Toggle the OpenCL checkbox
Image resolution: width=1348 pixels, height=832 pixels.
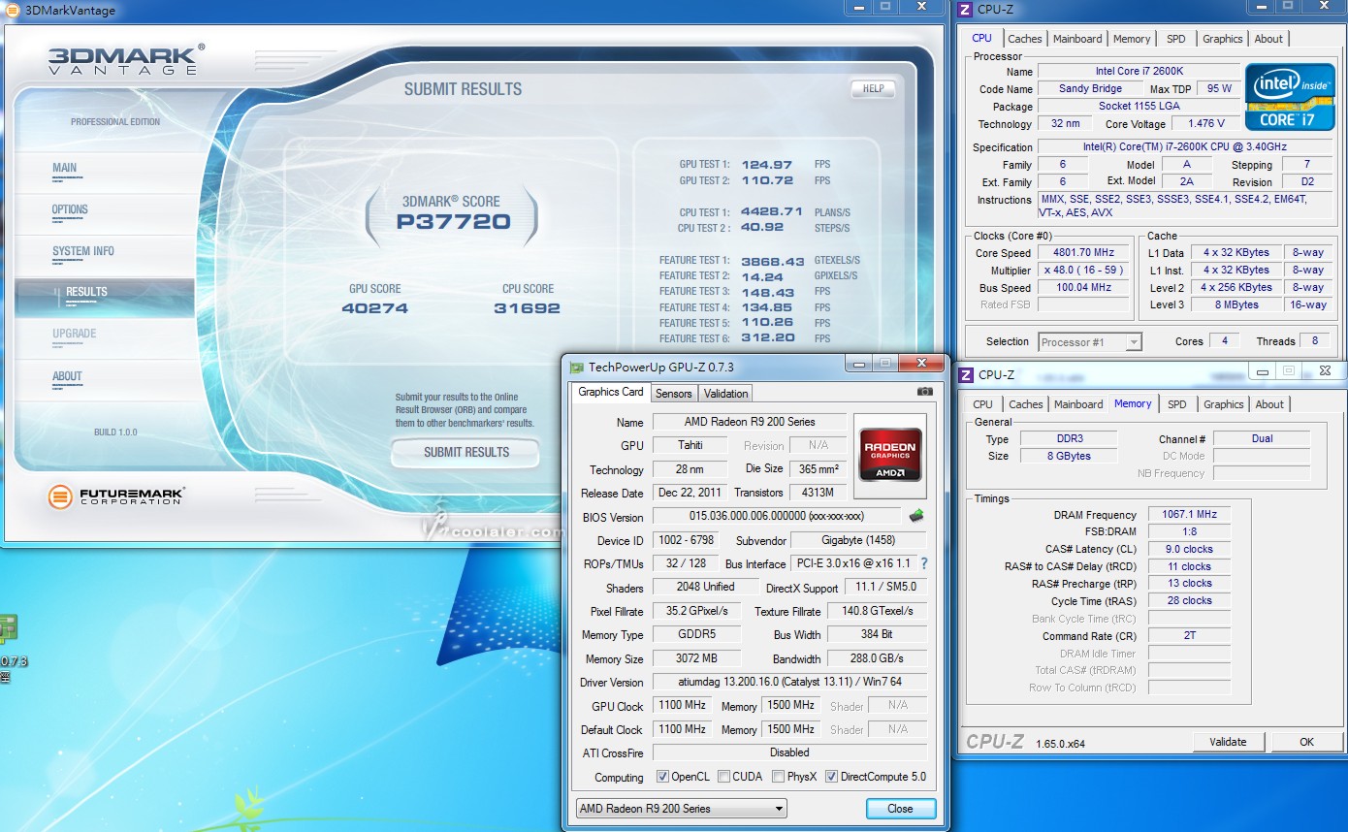662,777
